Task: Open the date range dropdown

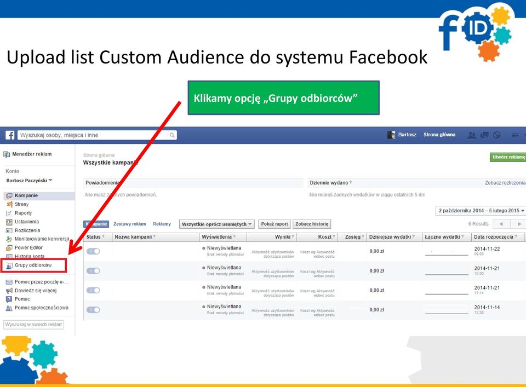Action: click(481, 210)
